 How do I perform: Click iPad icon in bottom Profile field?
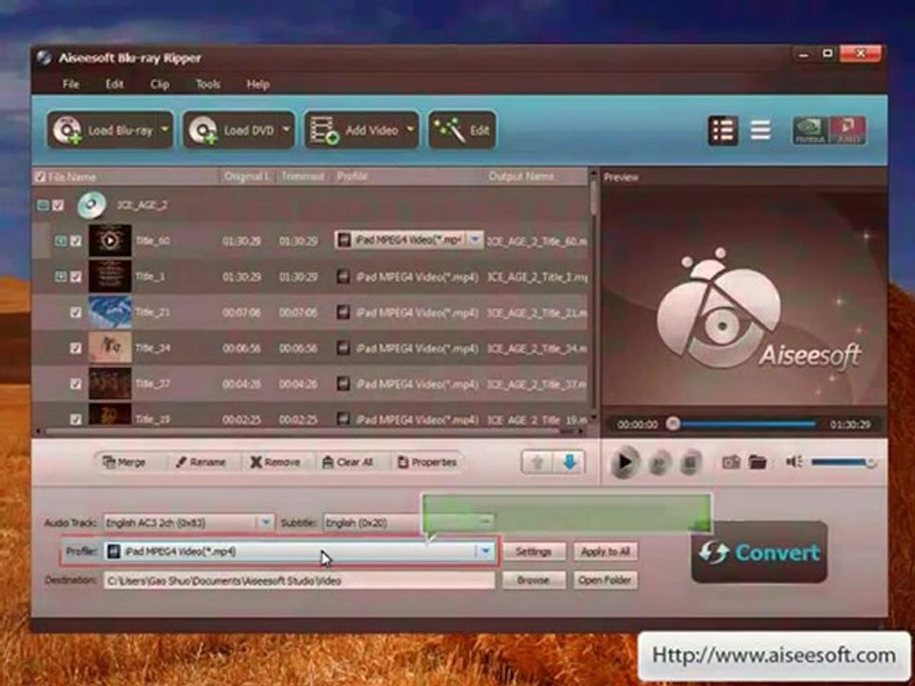[114, 552]
